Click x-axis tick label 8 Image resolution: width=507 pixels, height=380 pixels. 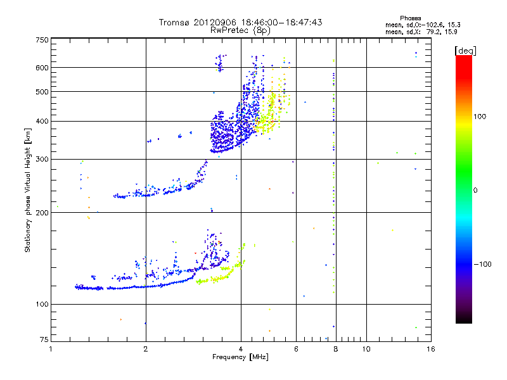click(x=336, y=349)
